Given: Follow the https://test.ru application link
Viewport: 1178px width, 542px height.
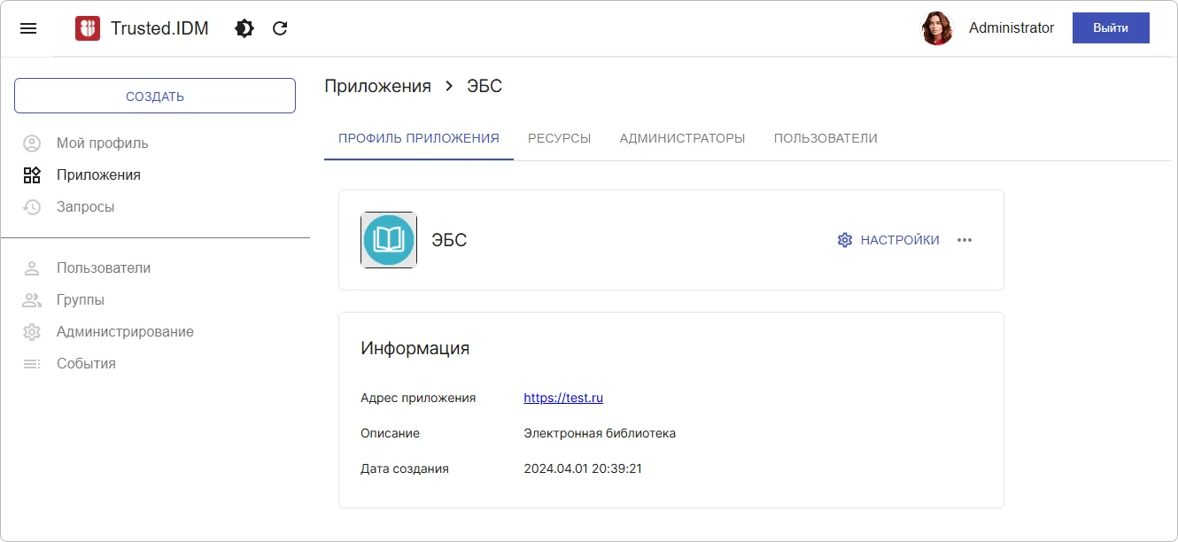Looking at the screenshot, I should click(x=563, y=397).
